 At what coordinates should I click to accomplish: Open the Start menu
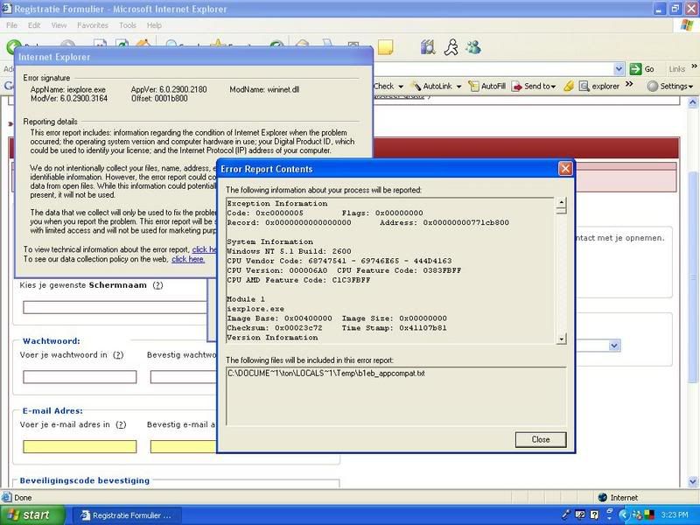32,515
